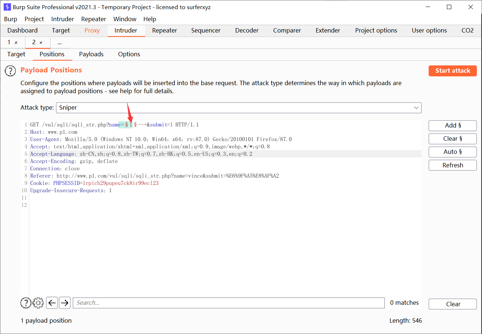Go to previous search match arrow
Viewport: 482px width, 334px height.
[52, 303]
